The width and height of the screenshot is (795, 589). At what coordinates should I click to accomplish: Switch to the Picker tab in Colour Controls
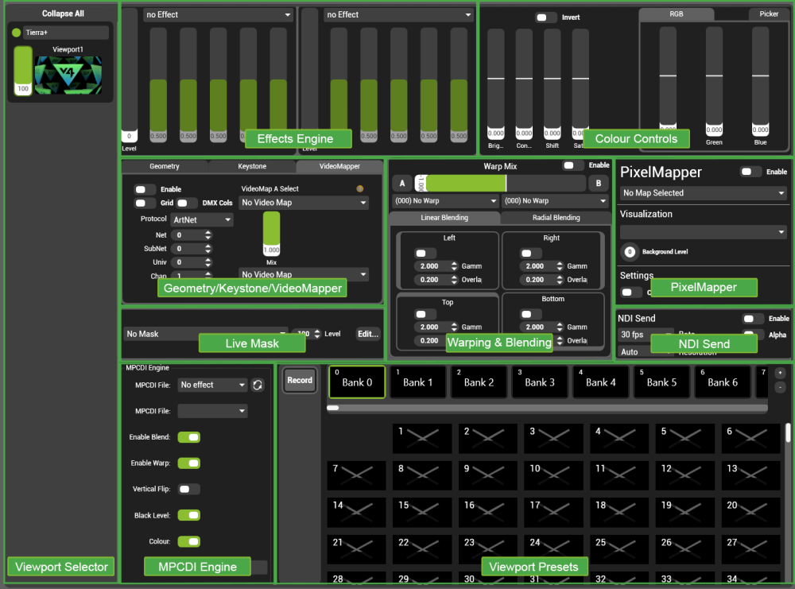pyautogui.click(x=768, y=14)
